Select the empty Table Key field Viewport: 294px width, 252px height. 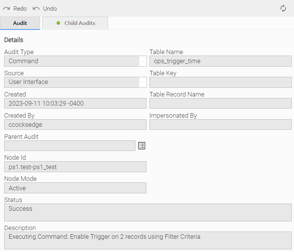point(220,82)
